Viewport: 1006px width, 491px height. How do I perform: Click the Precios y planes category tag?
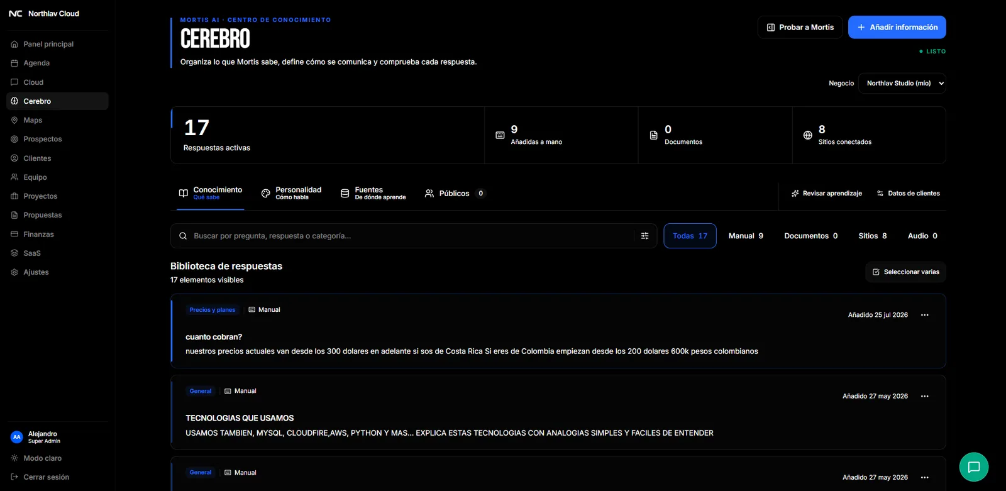pyautogui.click(x=213, y=310)
